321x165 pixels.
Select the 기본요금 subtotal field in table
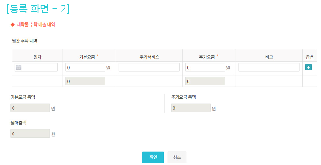85,81
